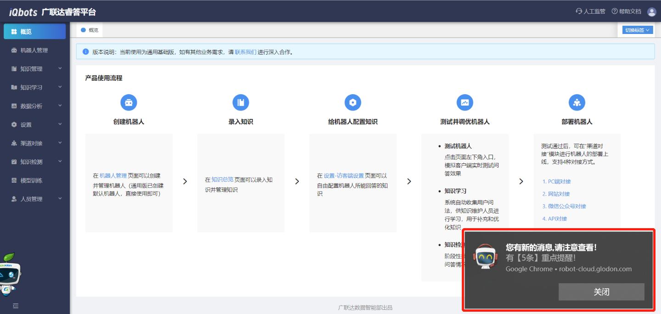Screen dimensions: 661x314
Task: Expand the 渠道对接 sidebar menu
Action: [35, 143]
